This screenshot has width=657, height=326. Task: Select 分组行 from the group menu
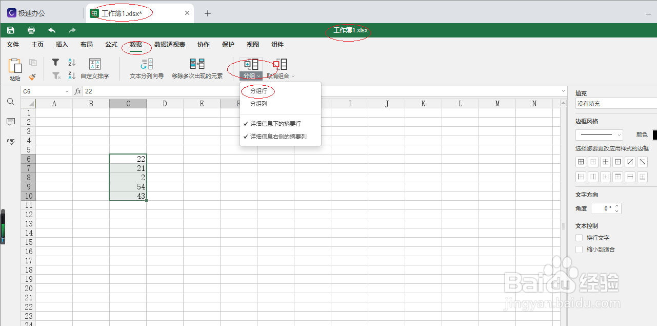coord(258,91)
